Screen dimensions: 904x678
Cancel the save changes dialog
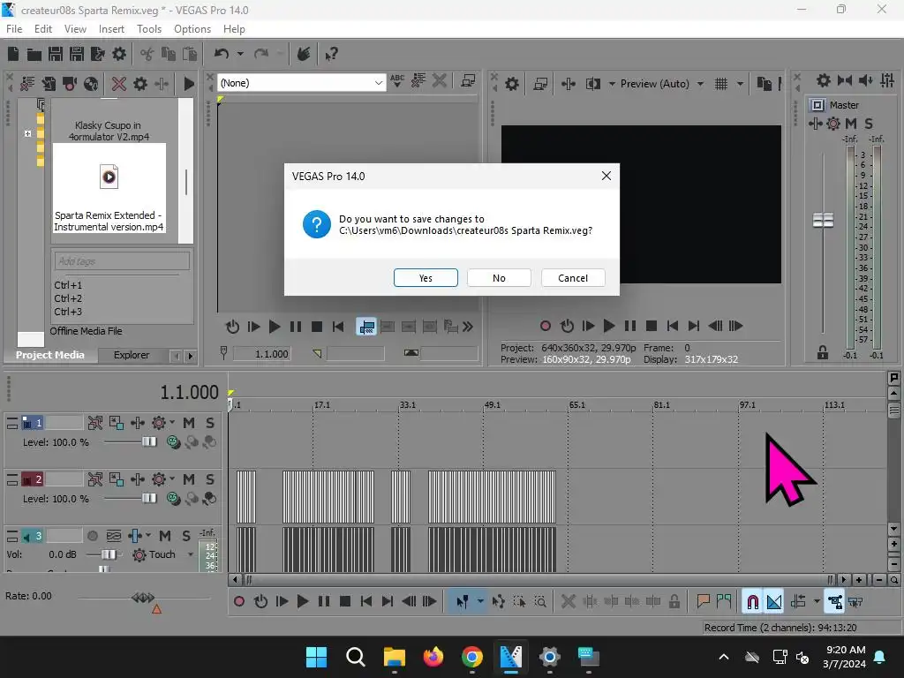tap(573, 278)
